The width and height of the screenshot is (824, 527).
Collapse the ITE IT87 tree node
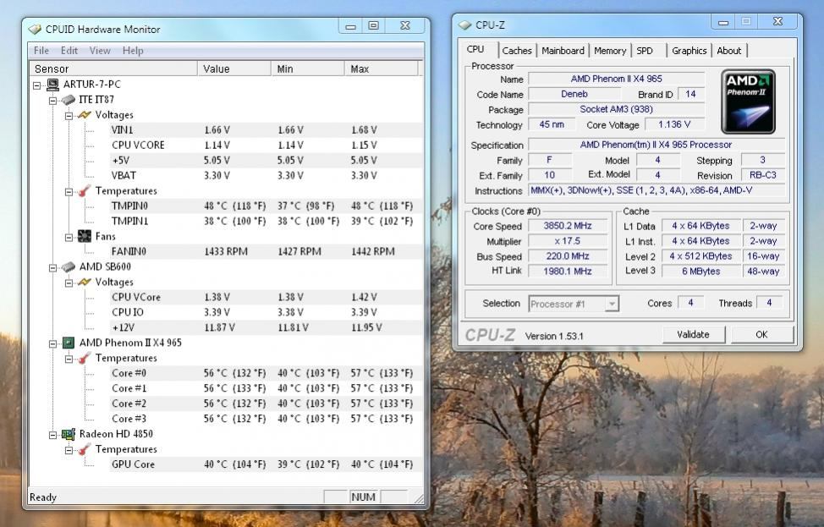pyautogui.click(x=52, y=101)
